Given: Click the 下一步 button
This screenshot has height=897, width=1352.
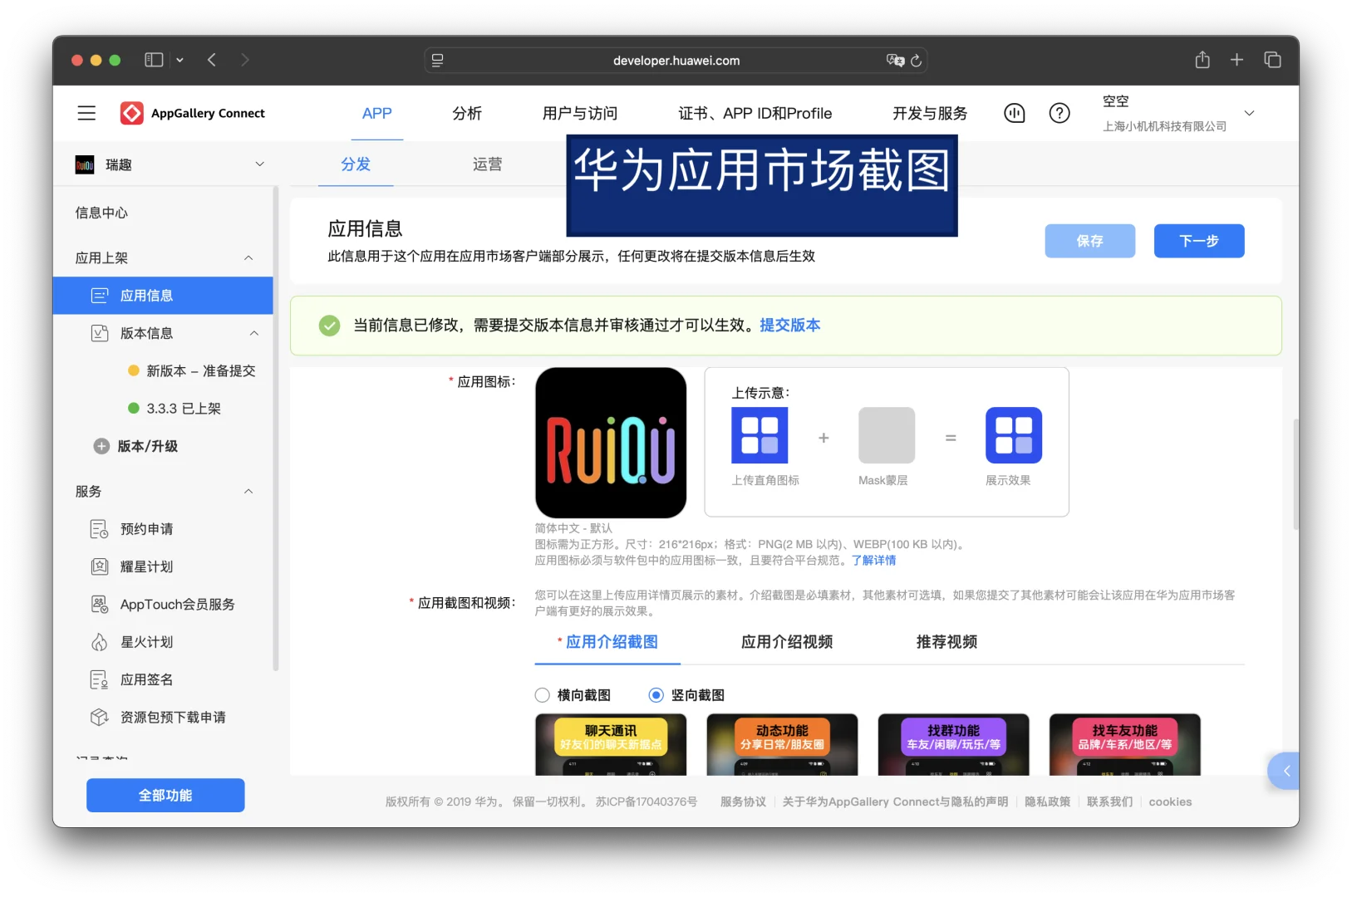Looking at the screenshot, I should pos(1199,241).
